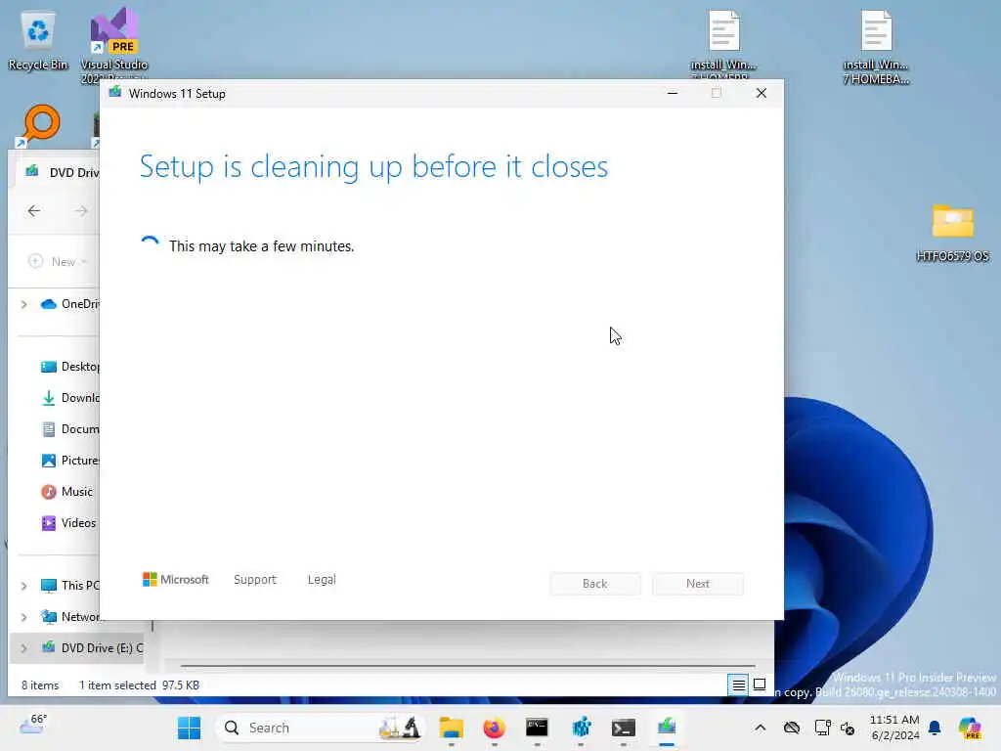Image resolution: width=1001 pixels, height=751 pixels.
Task: Open the Music folder in navigation pane
Action: point(67,492)
